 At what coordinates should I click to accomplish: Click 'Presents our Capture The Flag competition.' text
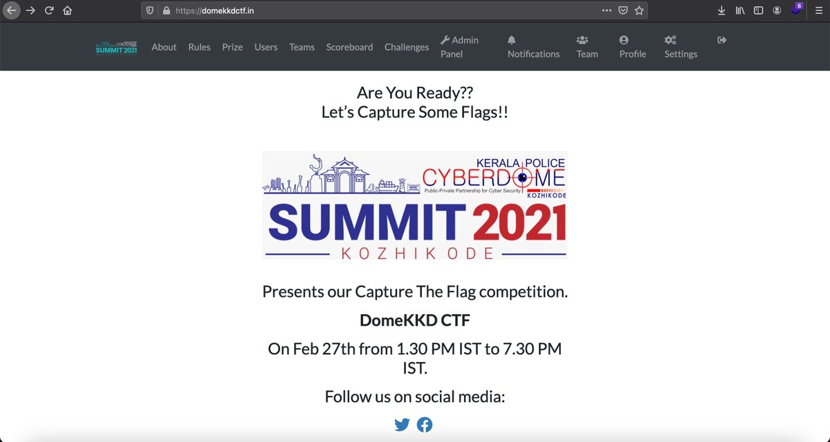point(415,291)
